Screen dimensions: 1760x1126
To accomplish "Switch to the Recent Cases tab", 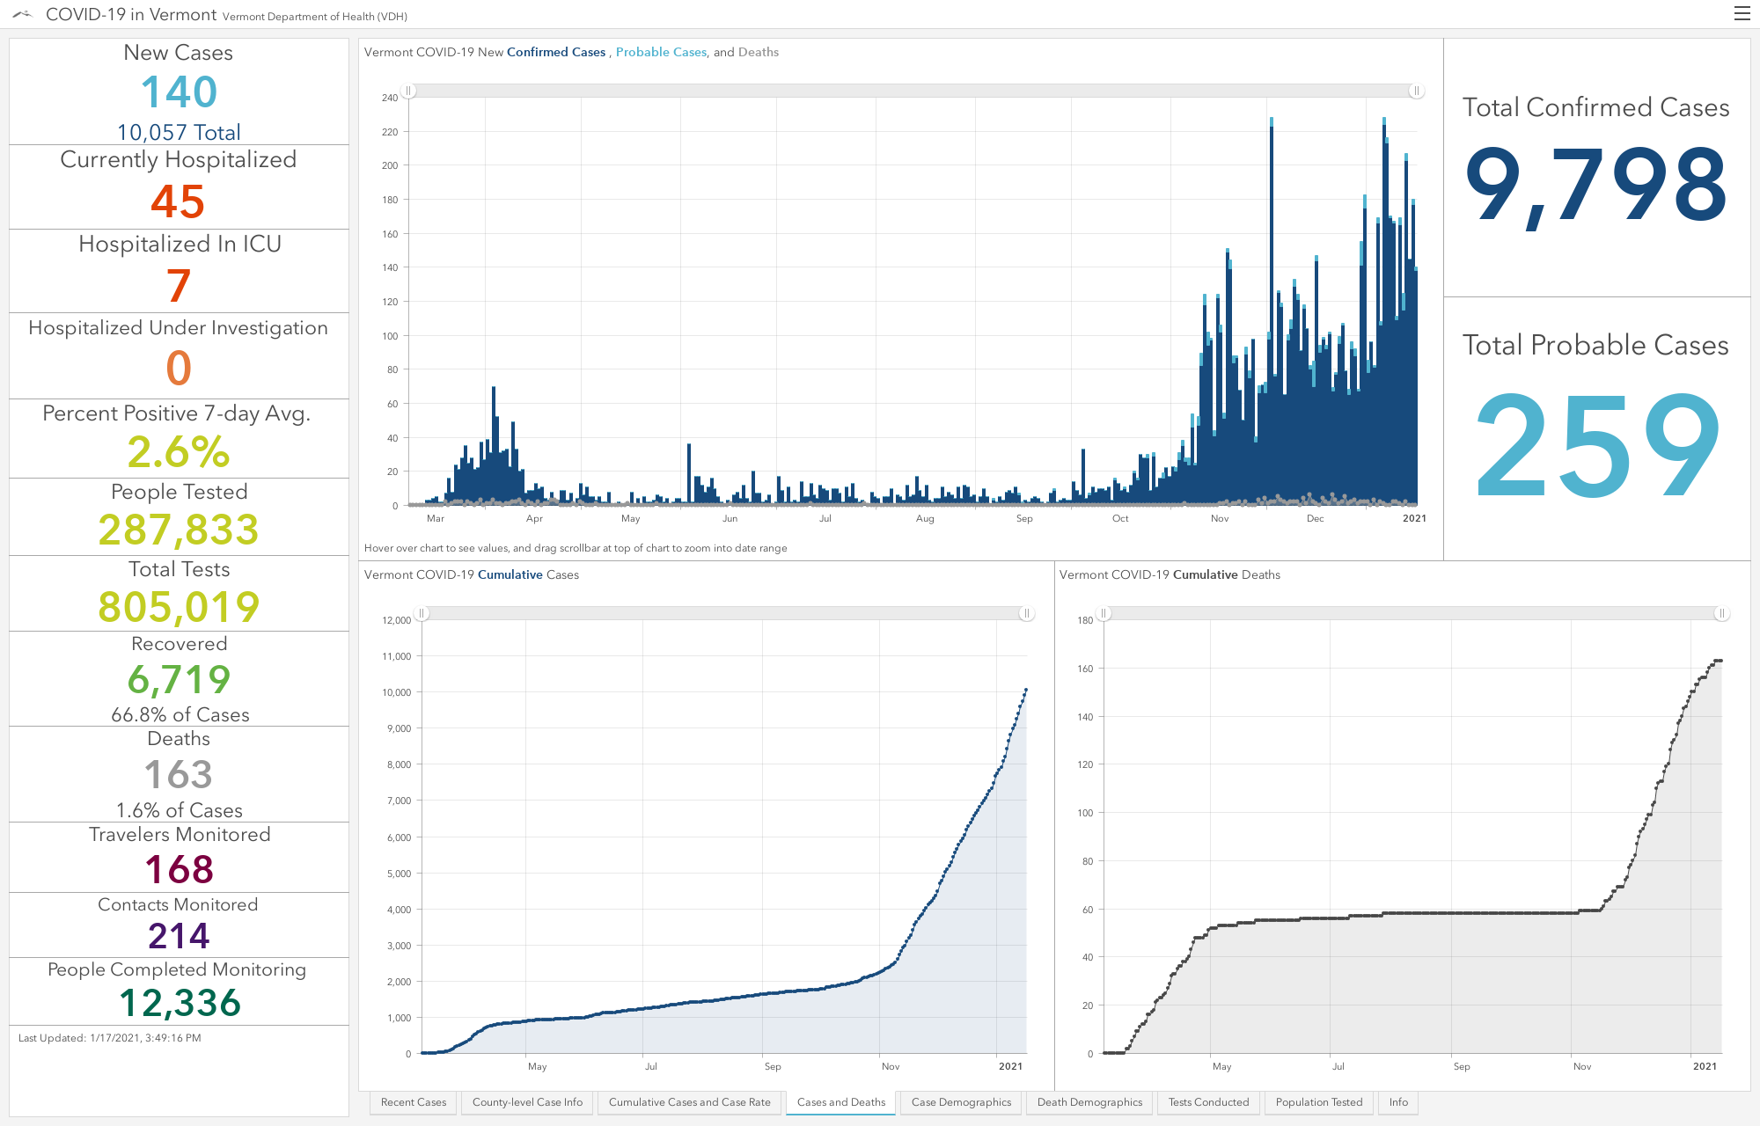I will point(414,1102).
